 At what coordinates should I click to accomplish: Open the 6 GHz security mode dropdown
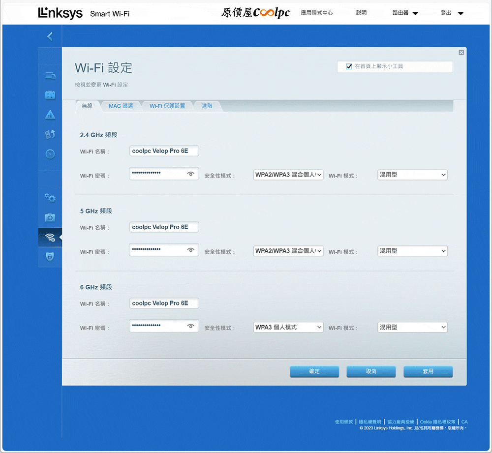point(288,327)
